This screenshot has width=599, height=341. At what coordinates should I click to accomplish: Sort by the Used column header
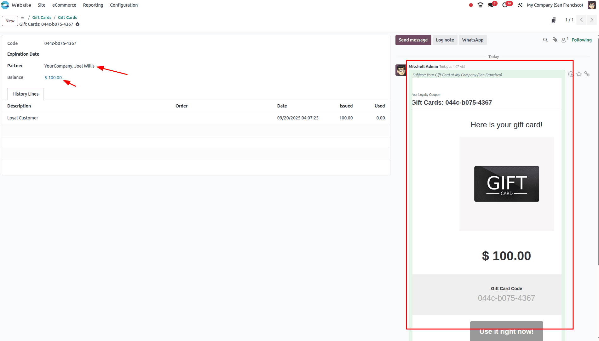pos(380,106)
